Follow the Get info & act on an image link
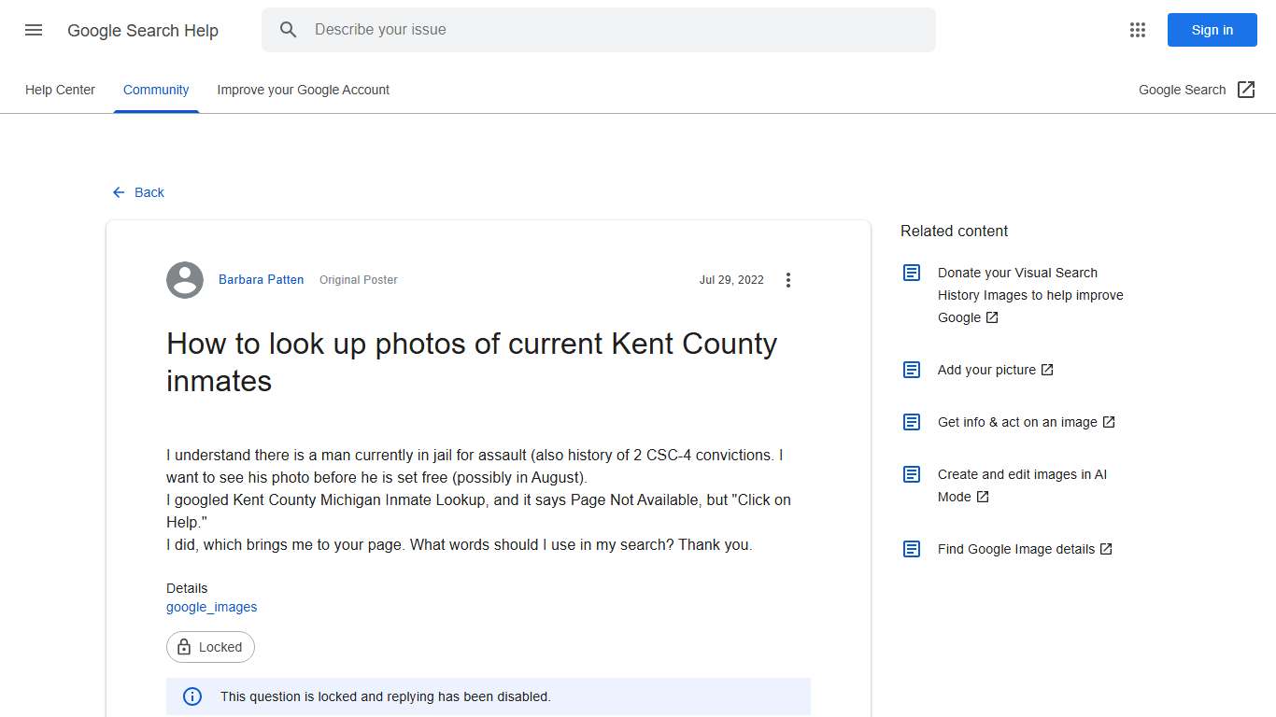The image size is (1276, 717). (x=1016, y=421)
